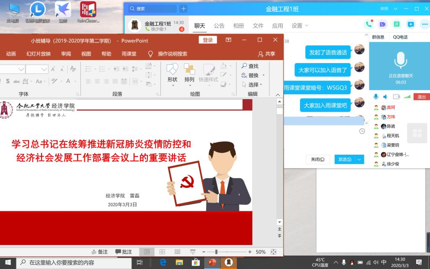The height and width of the screenshot is (269, 430).
Task: Open Microsoft Edge from the taskbar
Action: point(163,262)
